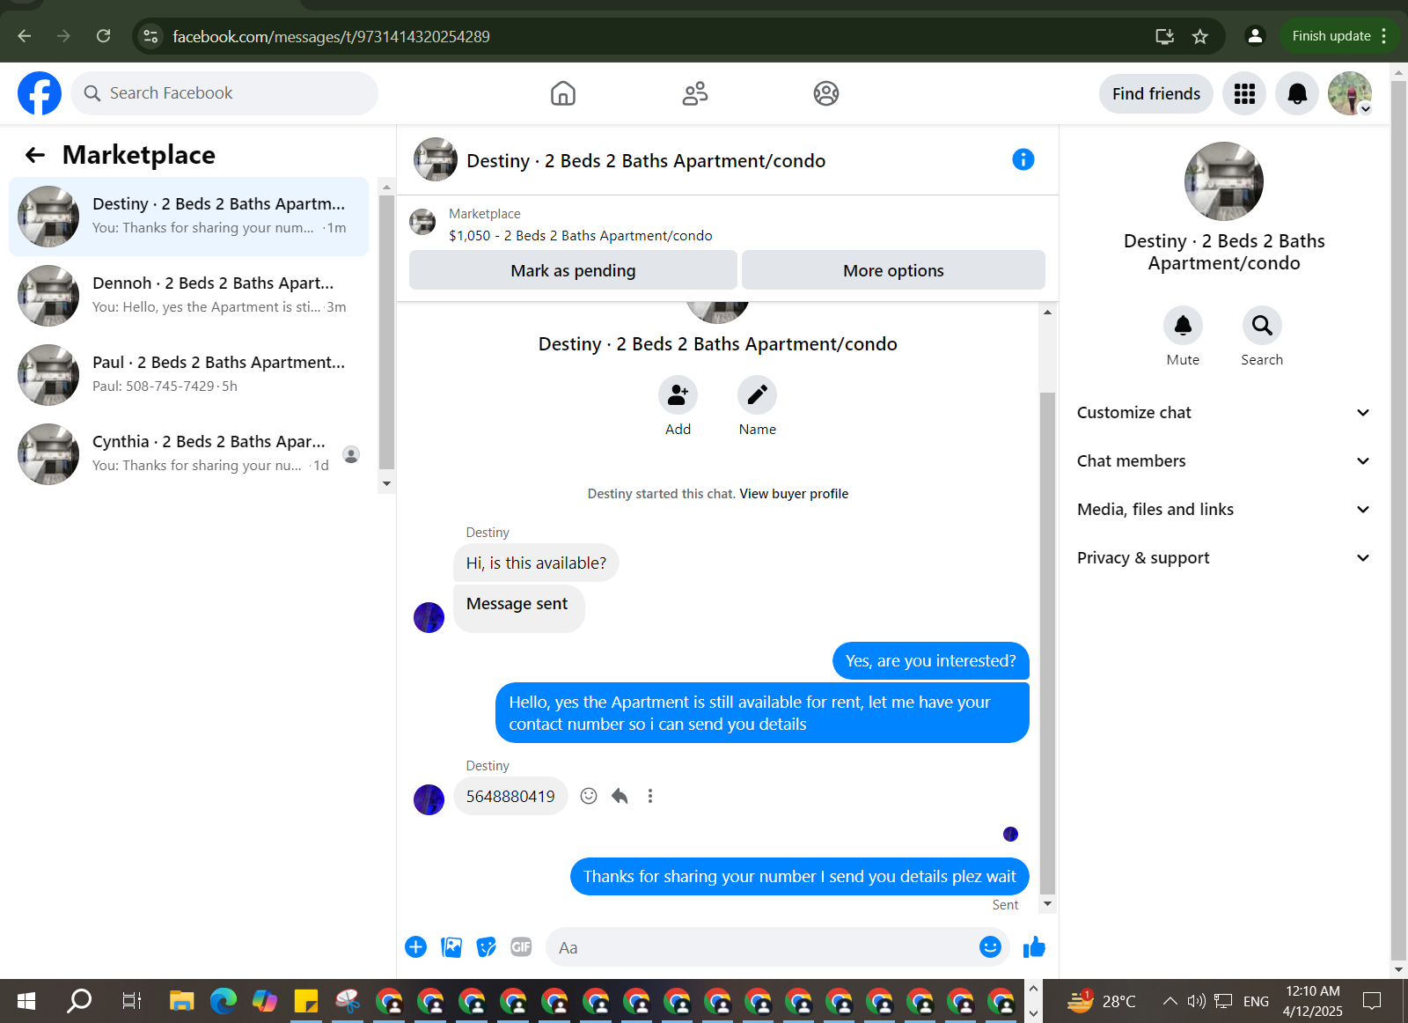Click the Find friends button
Image resolution: width=1408 pixels, height=1023 pixels.
[x=1156, y=93]
